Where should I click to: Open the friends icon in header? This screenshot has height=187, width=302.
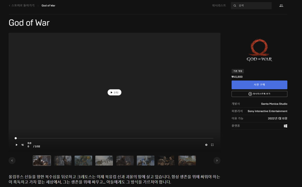281,6
